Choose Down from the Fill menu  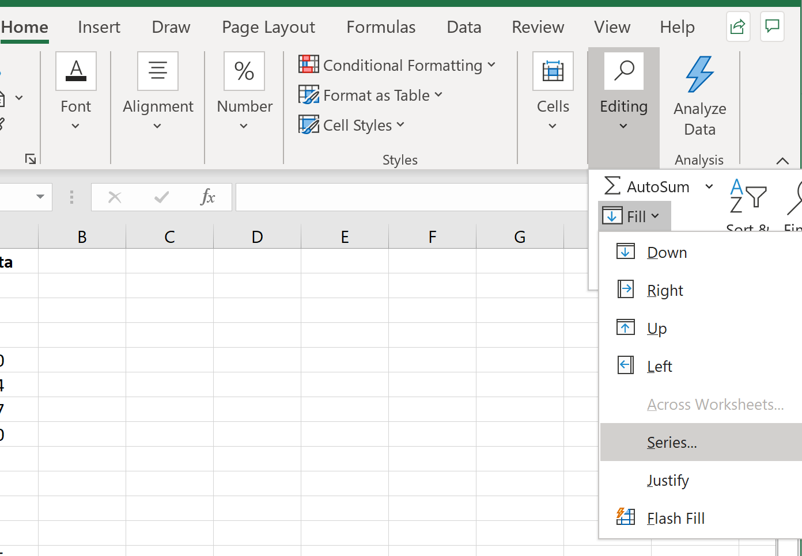pos(667,252)
